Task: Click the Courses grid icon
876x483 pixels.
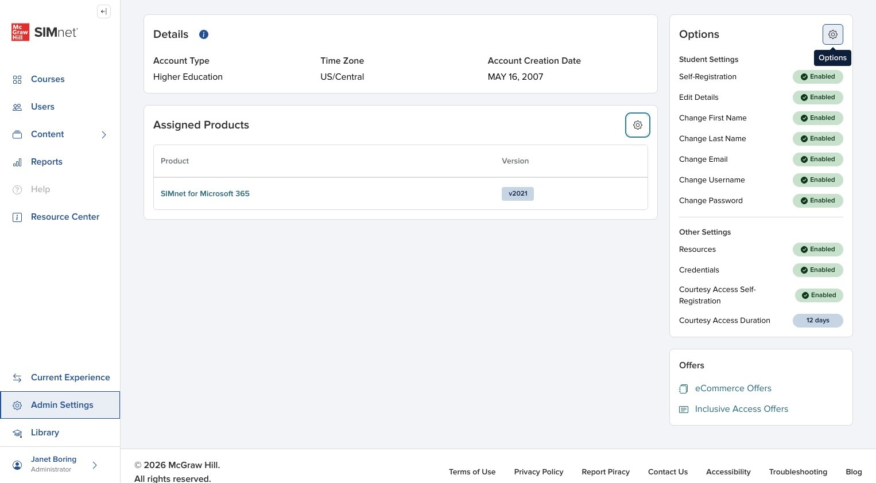Action: (x=17, y=80)
